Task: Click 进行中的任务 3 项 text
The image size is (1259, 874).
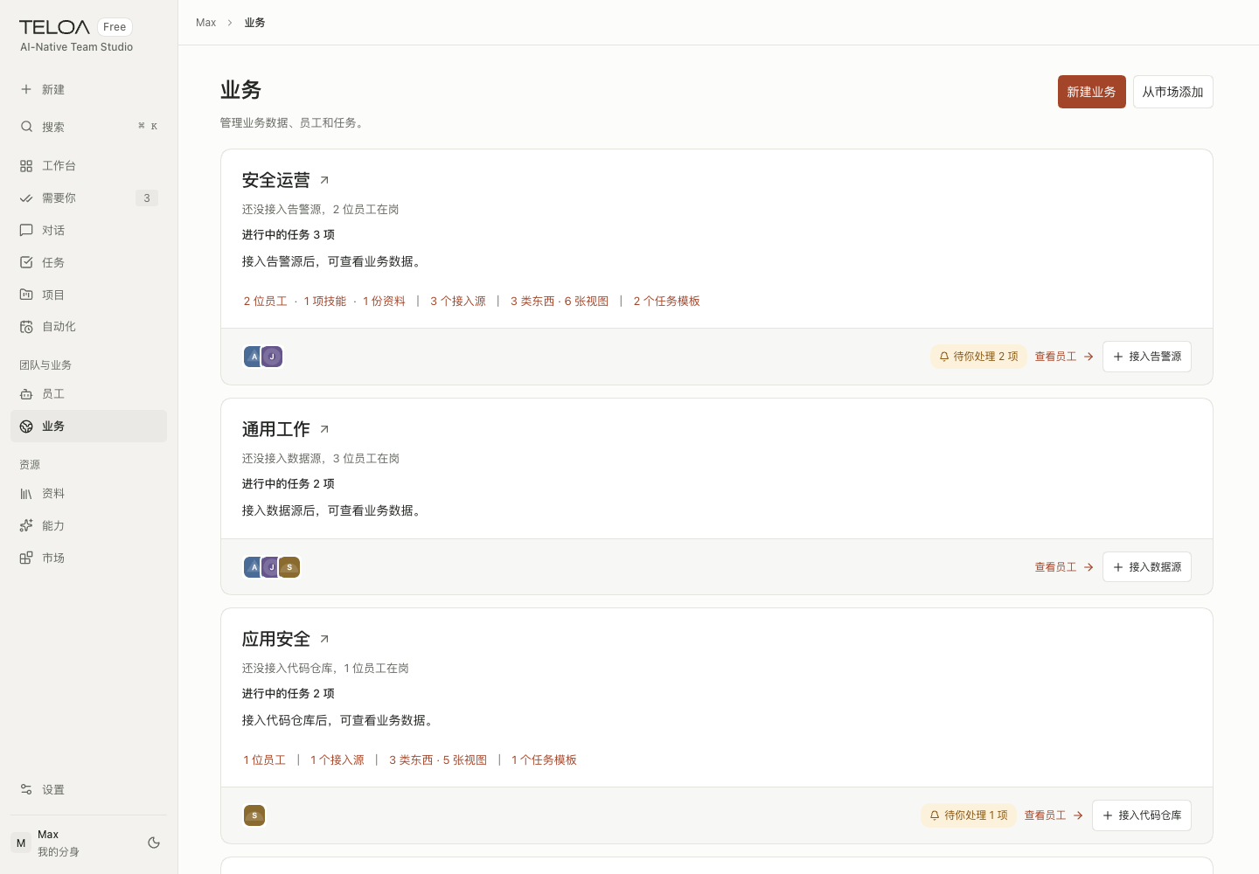Action: (x=289, y=234)
